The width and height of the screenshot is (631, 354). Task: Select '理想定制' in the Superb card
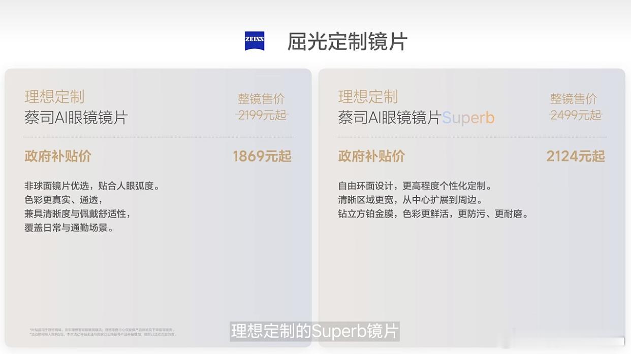tap(368, 96)
